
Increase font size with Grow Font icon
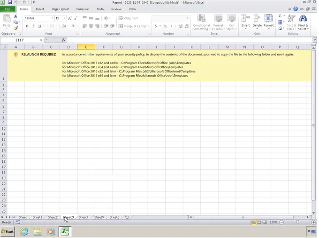pos(70,18)
